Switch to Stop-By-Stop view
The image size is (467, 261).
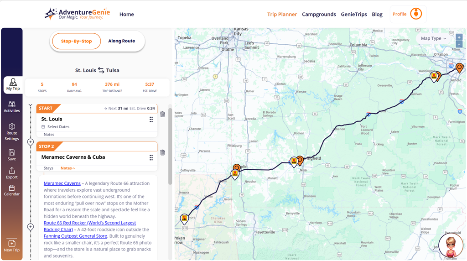click(x=76, y=41)
